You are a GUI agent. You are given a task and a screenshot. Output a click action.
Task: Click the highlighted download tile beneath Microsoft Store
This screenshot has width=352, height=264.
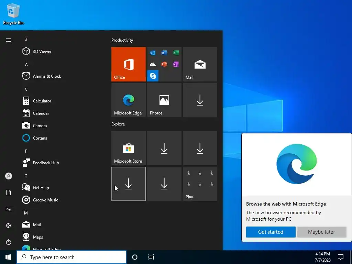(x=129, y=184)
